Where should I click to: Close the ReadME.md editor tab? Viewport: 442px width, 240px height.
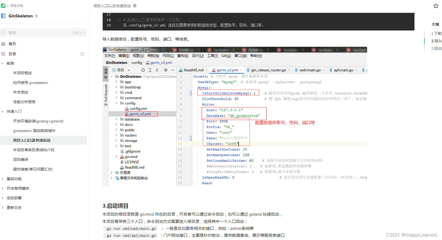tap(206, 70)
